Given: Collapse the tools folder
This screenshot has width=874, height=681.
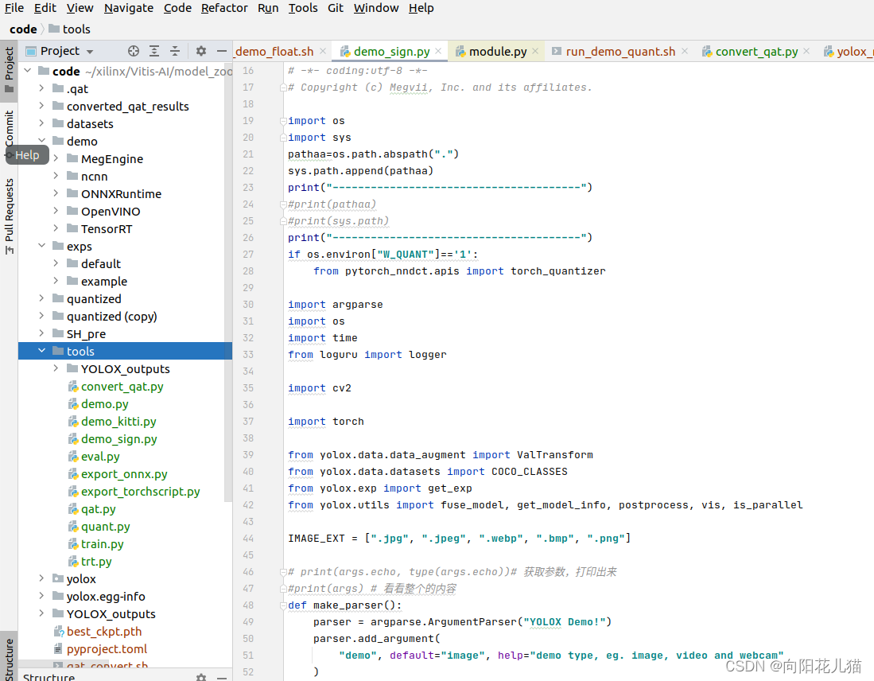Looking at the screenshot, I should tap(41, 351).
